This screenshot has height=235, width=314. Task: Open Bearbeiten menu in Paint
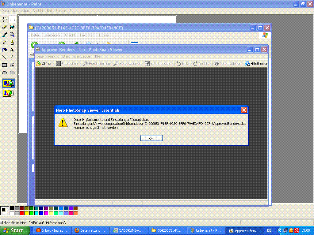pyautogui.click(x=21, y=11)
